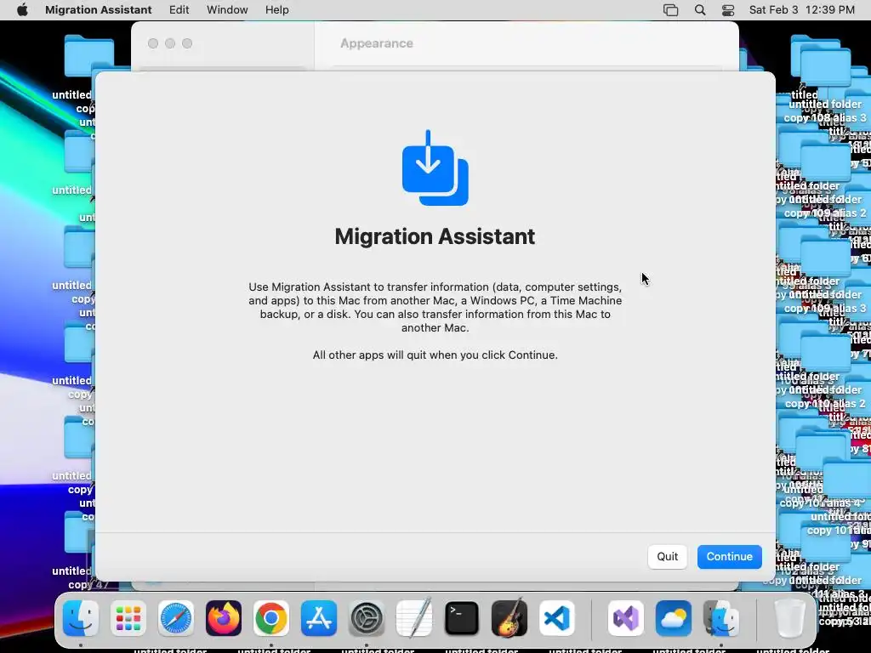Open Migration Assistant icon in the Dock

click(721, 617)
